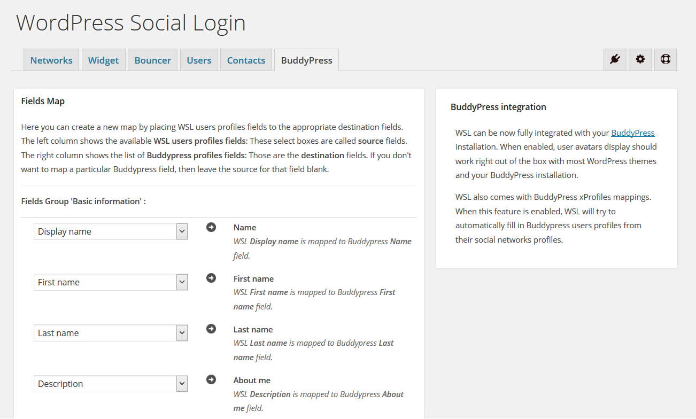696x419 pixels.
Task: Open the Description source dropdown
Action: point(111,384)
